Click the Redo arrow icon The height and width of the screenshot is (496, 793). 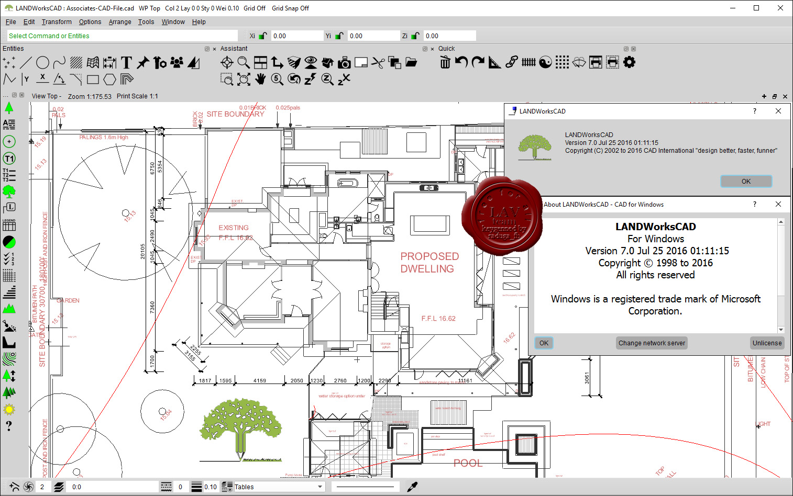[478, 63]
